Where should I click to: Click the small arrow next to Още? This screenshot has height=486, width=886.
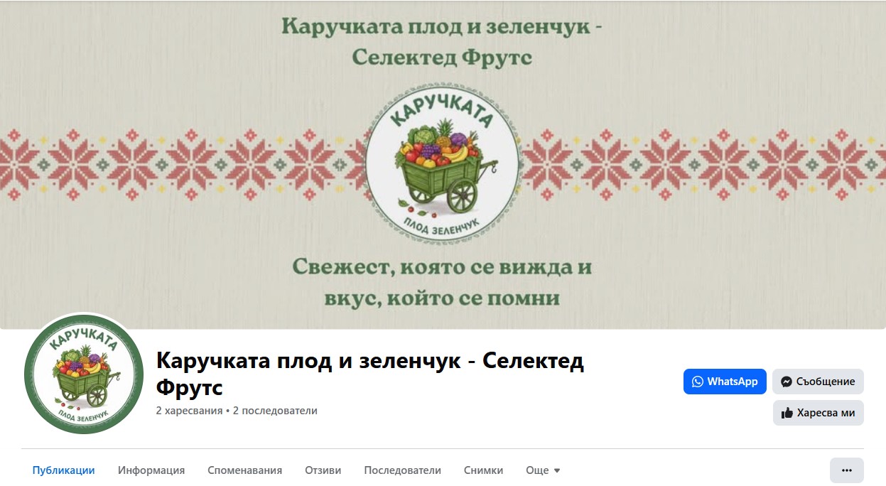[x=557, y=470]
